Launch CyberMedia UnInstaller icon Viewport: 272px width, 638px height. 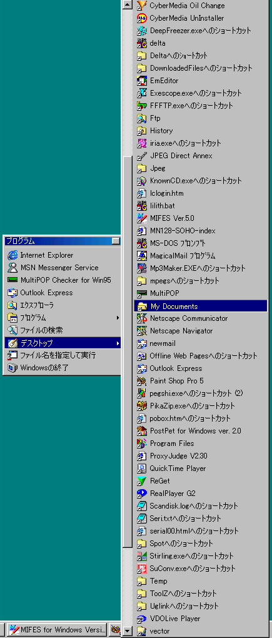coord(141,18)
